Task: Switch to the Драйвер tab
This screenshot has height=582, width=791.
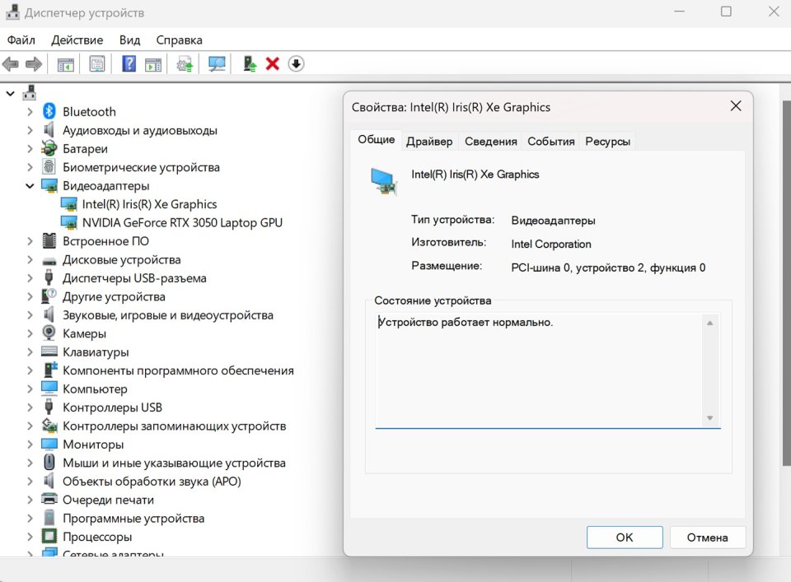Action: 428,141
